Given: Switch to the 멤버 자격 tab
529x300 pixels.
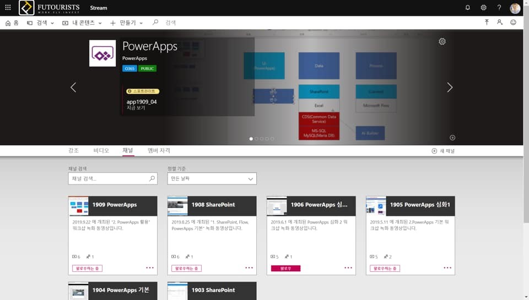Looking at the screenshot, I should tap(159, 150).
